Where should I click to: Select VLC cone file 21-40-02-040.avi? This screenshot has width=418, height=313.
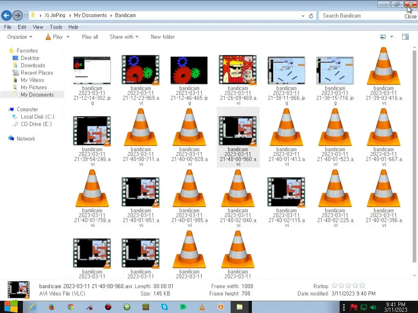coord(238,188)
